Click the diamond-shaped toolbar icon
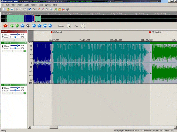 [x=68, y=9]
